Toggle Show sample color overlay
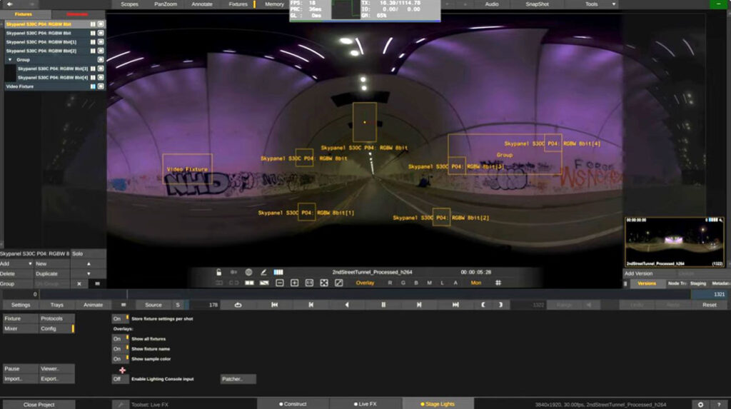Screen dimensions: 731x409 (120, 359)
